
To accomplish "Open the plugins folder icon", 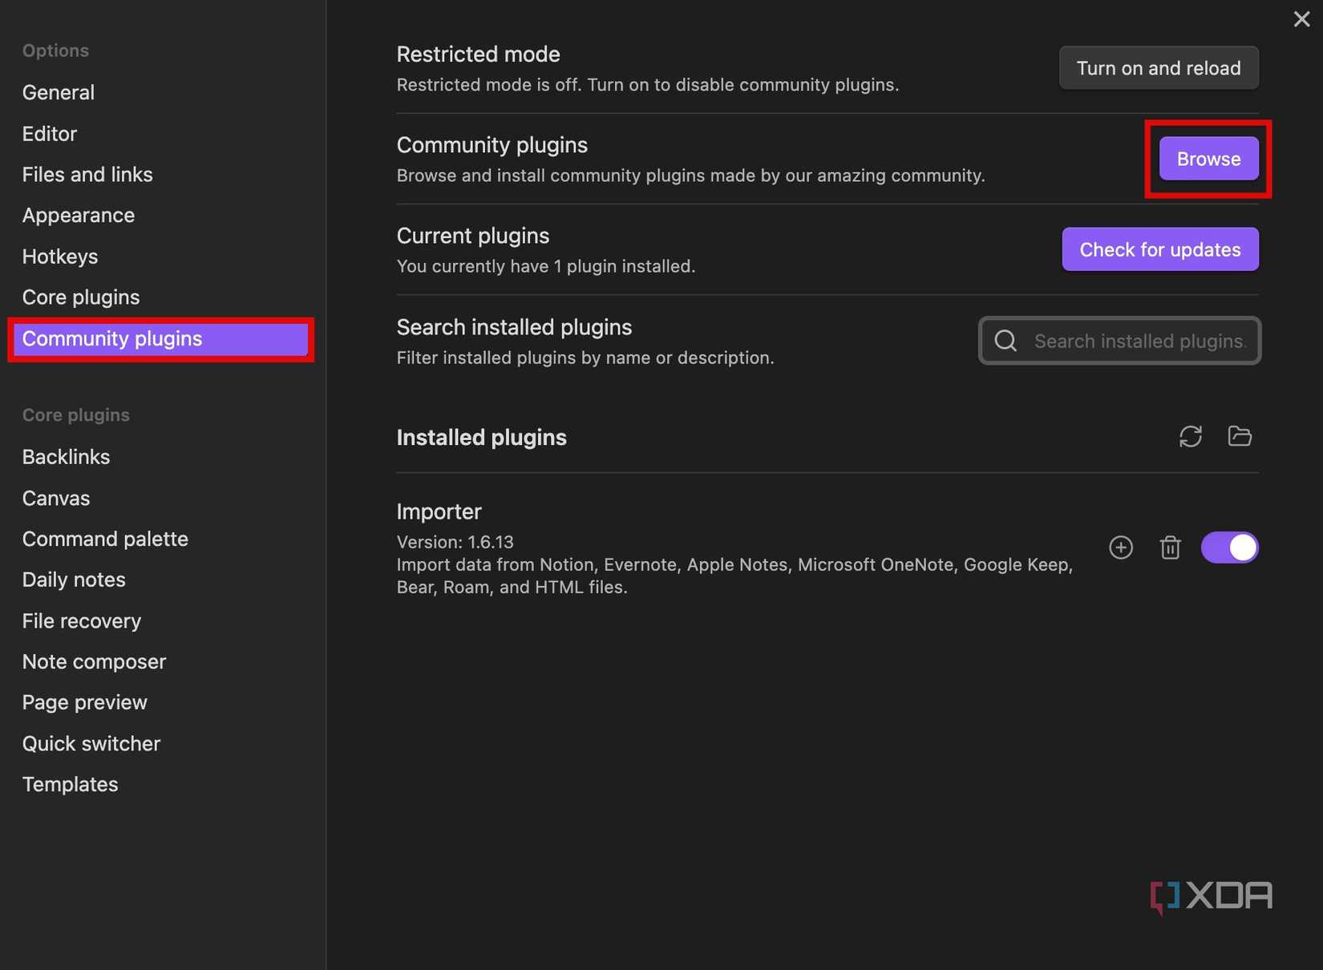I will pyautogui.click(x=1240, y=436).
